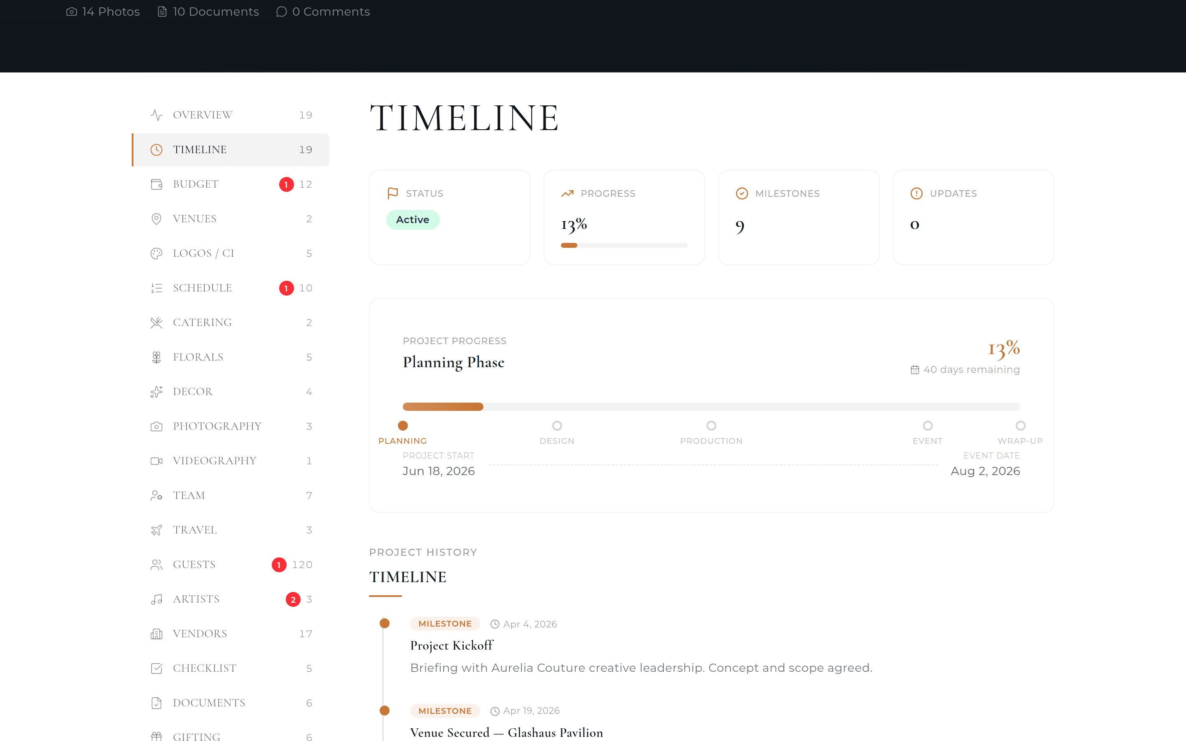1186x741 pixels.
Task: Select the Production phase marker
Action: point(711,426)
